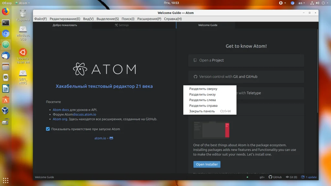Select the UEFI_NTFS desktop drive
This screenshot has width=331, height=186.
coord(23,77)
